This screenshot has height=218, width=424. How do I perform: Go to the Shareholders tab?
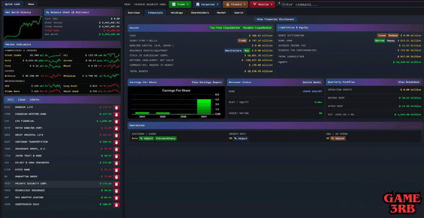pyautogui.click(x=200, y=13)
